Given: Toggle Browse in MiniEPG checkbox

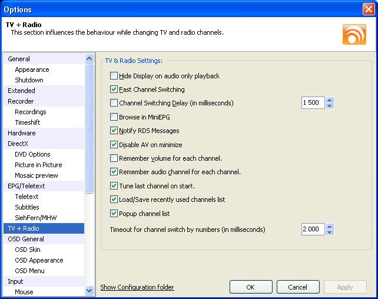Looking at the screenshot, I should coord(114,117).
